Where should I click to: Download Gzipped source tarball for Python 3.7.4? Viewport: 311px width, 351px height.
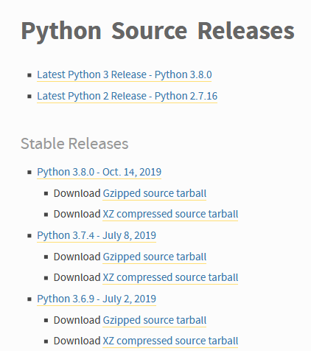155,257
